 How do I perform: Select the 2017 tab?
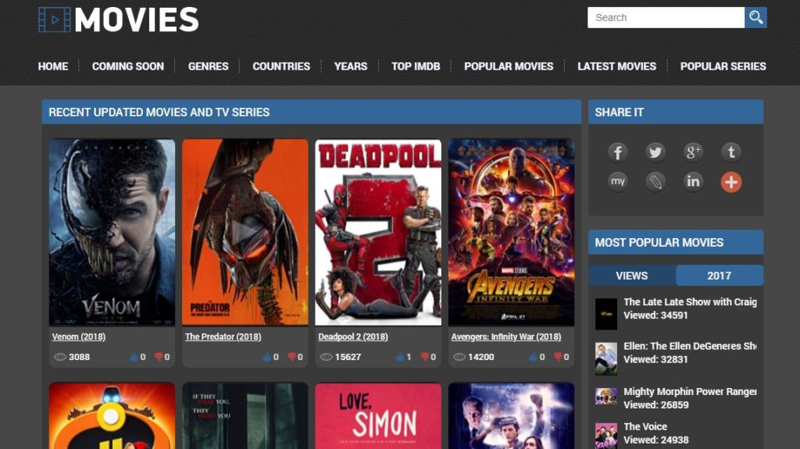[719, 276]
